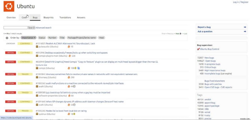This screenshot has width=251, height=120.
Task: Click the Ubuntu logo icon
Action: click(9, 6)
